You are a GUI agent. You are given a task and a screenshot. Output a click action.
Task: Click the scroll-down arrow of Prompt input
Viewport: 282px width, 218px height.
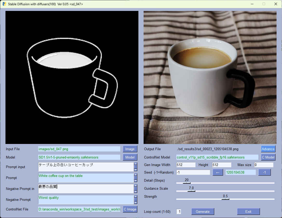[136, 170]
